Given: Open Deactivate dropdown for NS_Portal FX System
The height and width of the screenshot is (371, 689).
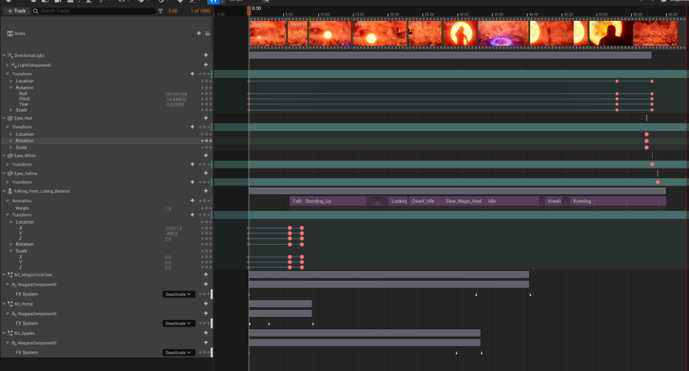Looking at the screenshot, I should pyautogui.click(x=179, y=323).
